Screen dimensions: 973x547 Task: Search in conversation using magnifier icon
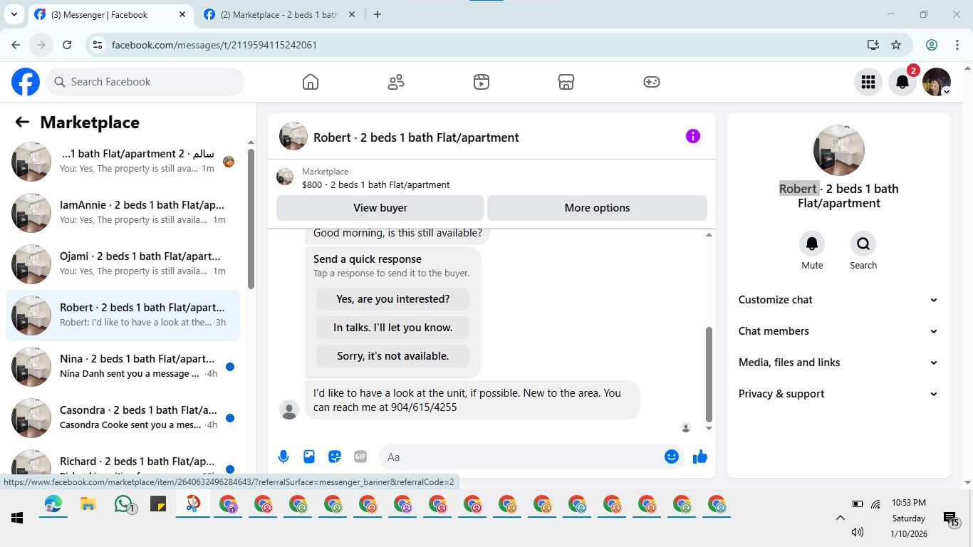[863, 244]
